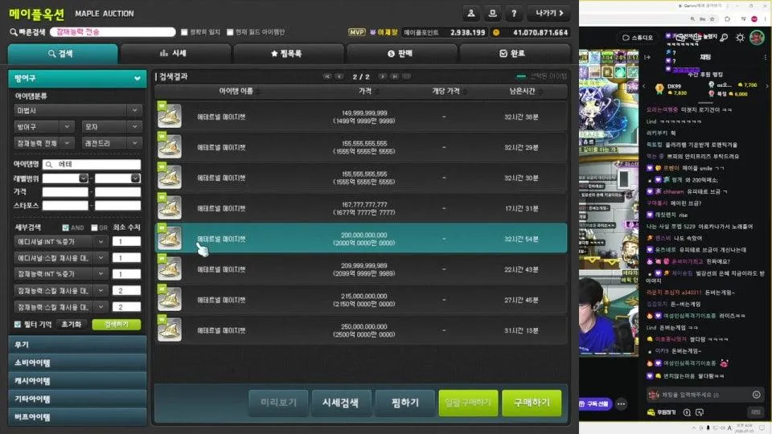Click the quick search magnifier icon
The image size is (772, 434).
click(x=14, y=32)
